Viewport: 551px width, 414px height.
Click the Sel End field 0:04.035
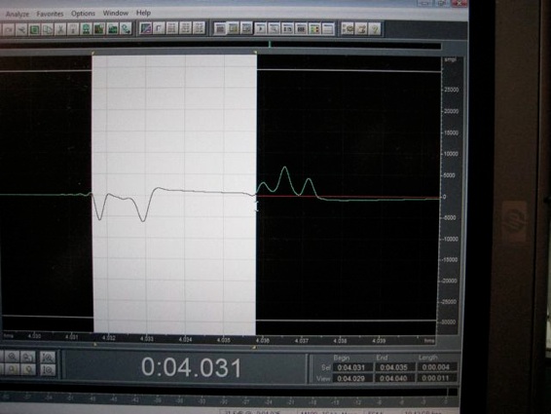[393, 367]
